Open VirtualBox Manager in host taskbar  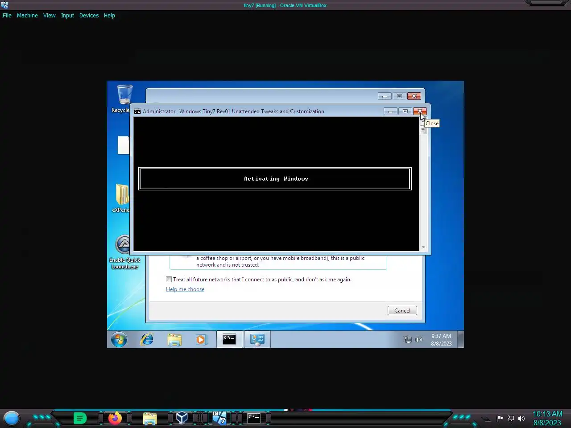click(x=182, y=418)
